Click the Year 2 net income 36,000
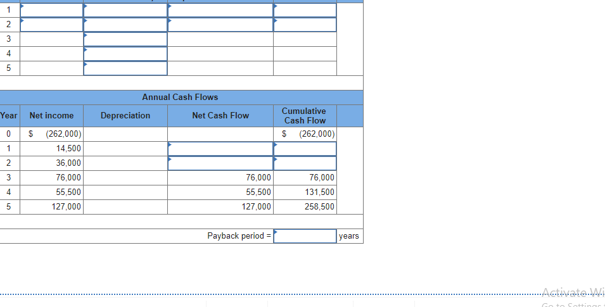Image resolution: width=605 pixels, height=307 pixels. (68, 163)
